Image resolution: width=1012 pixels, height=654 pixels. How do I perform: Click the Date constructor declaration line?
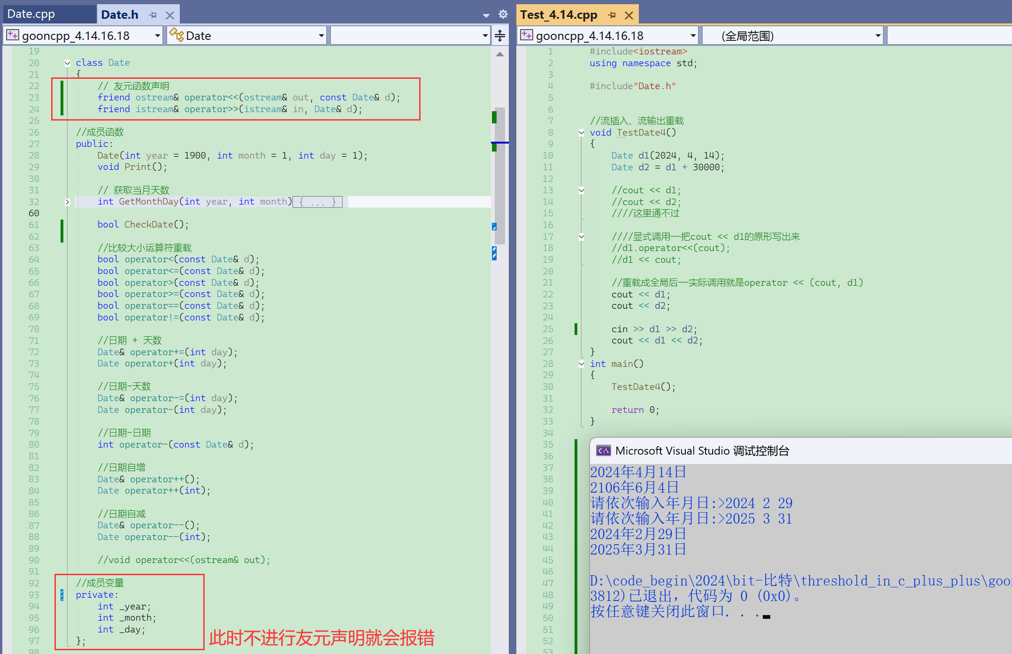point(232,155)
